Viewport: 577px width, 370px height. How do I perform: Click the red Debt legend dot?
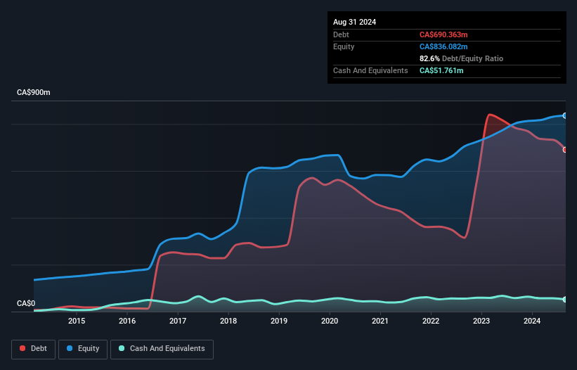[x=22, y=348]
